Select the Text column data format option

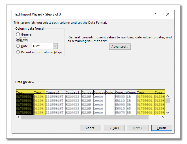pos(22,40)
